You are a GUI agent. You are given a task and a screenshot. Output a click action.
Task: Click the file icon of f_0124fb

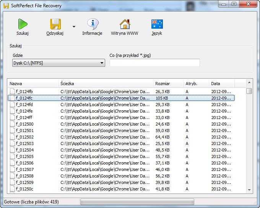point(12,92)
